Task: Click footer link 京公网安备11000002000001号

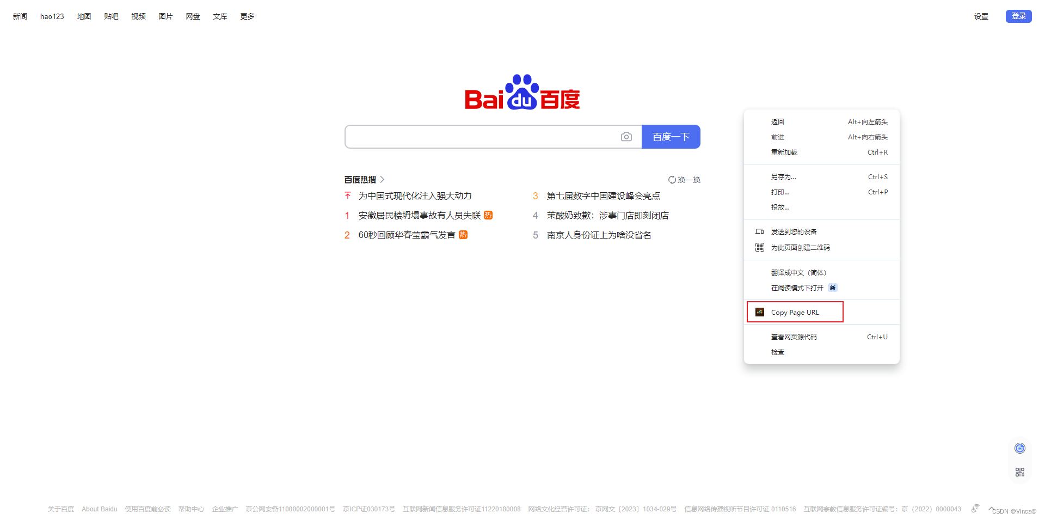Action: pyautogui.click(x=291, y=509)
